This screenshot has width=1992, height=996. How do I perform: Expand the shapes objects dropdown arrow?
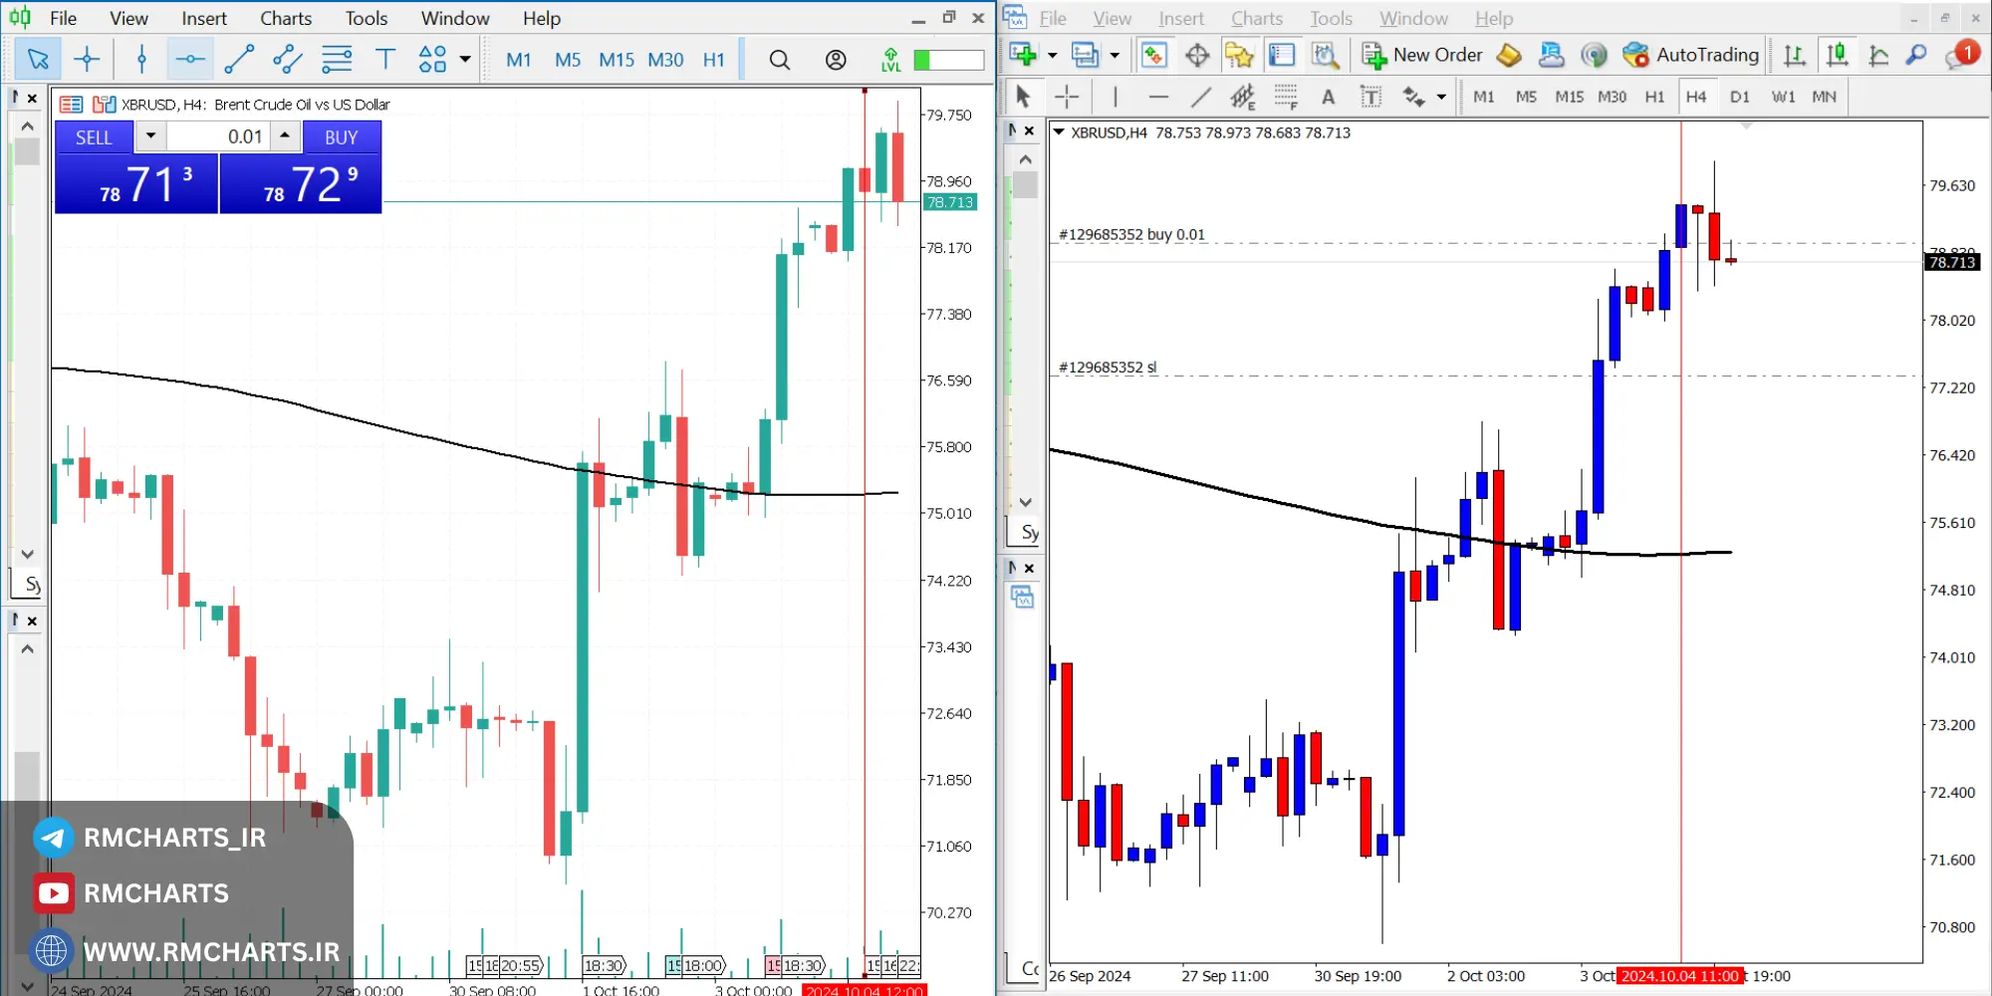pyautogui.click(x=465, y=60)
